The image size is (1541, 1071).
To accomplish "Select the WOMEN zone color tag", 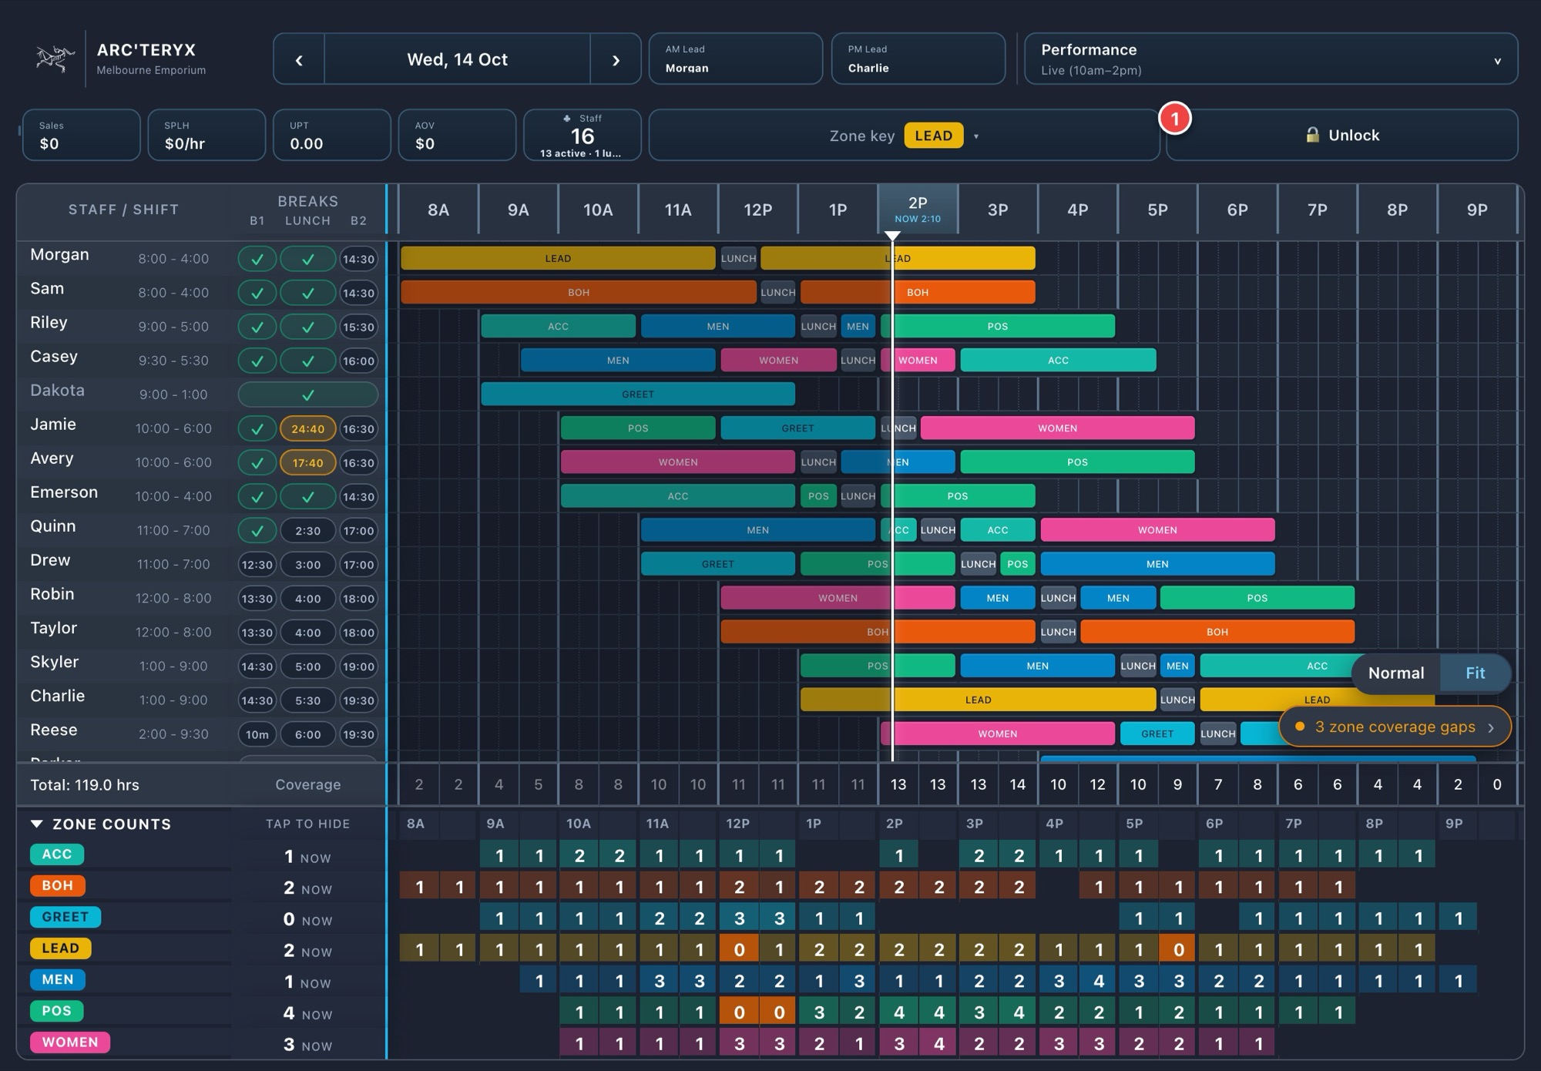I will click(70, 1042).
